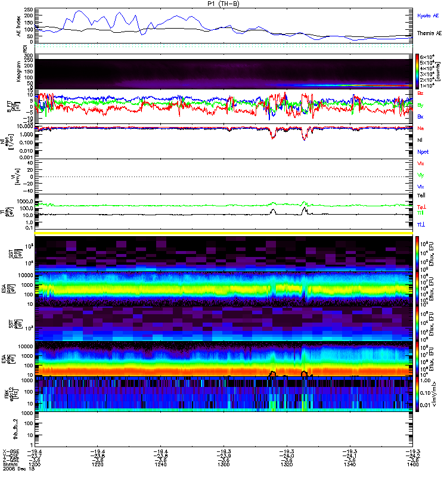Click the green Viy velocity legend label
Image resolution: width=447 pixels, height=477 pixels.
click(x=420, y=175)
